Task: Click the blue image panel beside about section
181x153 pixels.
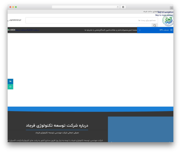Action: point(140,129)
